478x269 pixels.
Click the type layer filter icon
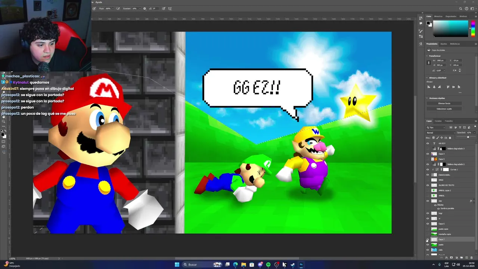pos(460,127)
